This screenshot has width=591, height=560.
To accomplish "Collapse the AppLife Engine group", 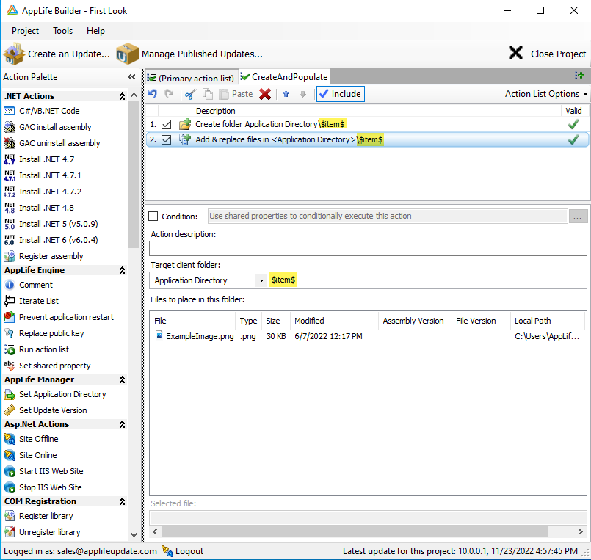I will point(122,271).
